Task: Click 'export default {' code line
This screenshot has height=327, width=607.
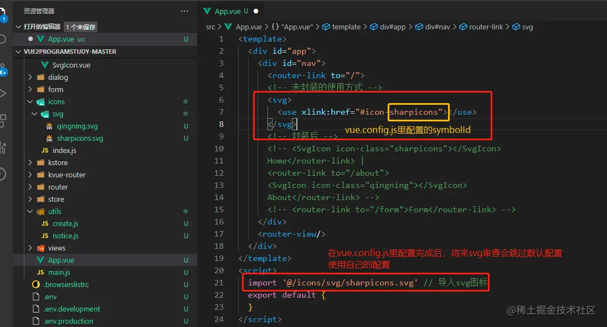Action: pos(286,295)
